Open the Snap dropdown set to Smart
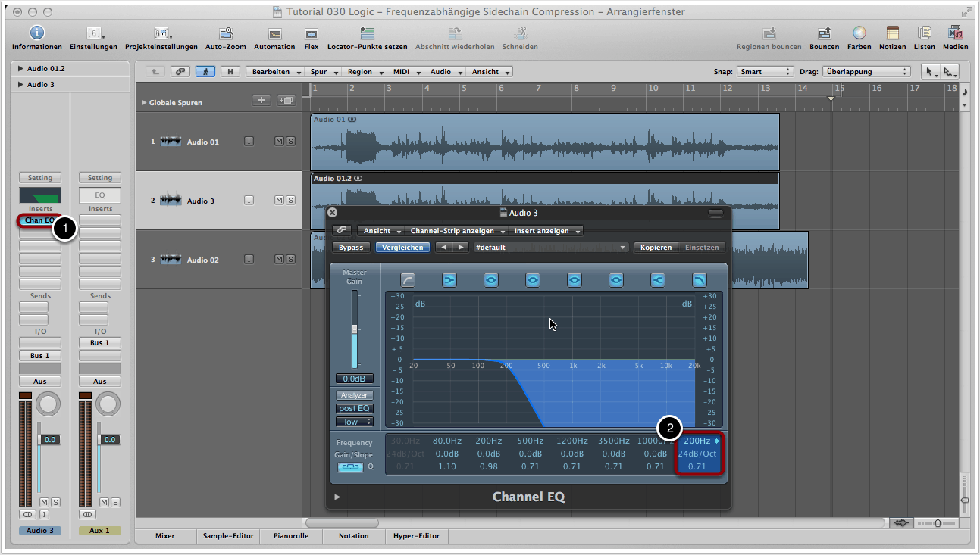The height and width of the screenshot is (555, 980). coord(766,72)
